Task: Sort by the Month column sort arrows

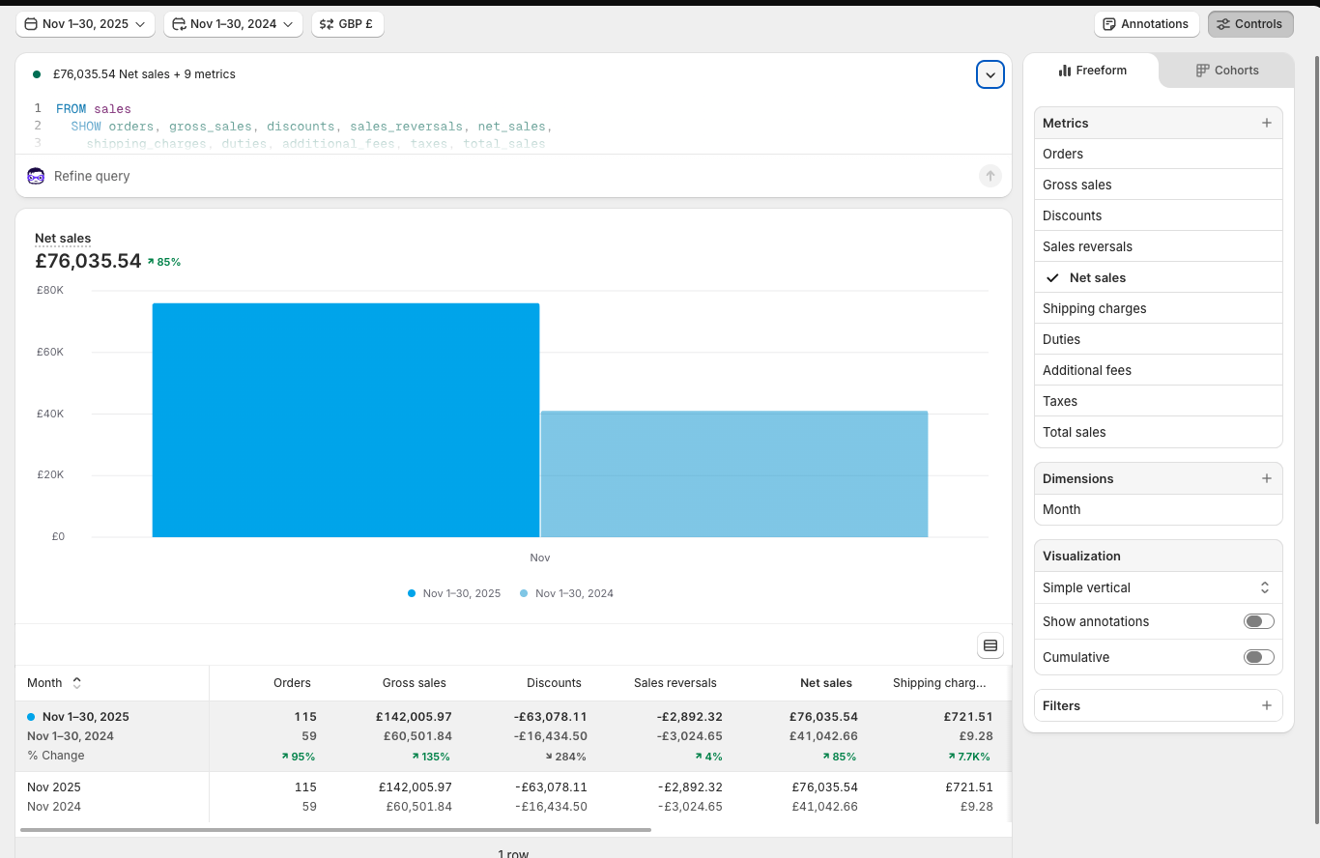Action: (x=77, y=683)
